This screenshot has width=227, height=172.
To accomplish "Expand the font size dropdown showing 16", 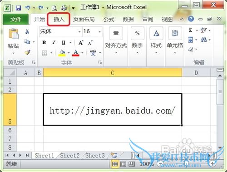I will tap(99, 32).
